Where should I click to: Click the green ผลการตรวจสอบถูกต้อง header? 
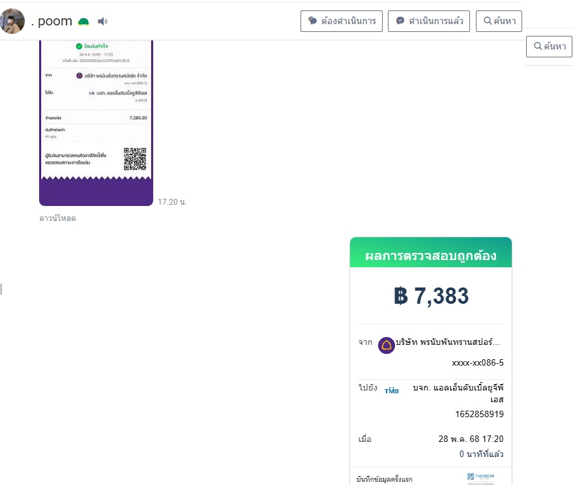[x=431, y=255]
